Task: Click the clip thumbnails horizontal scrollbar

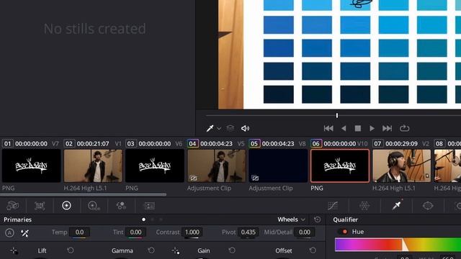Action: click(84, 194)
